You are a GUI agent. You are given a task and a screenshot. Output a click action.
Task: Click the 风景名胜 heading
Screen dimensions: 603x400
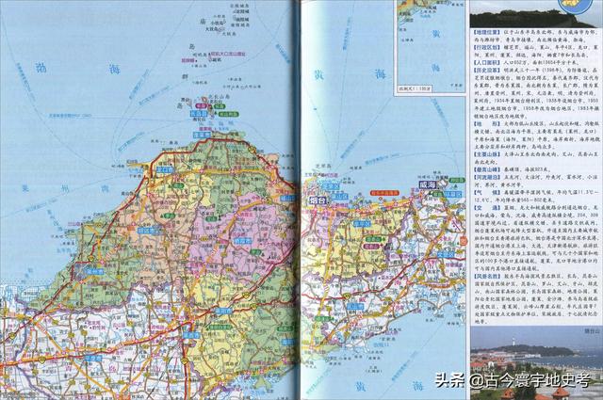click(487, 276)
